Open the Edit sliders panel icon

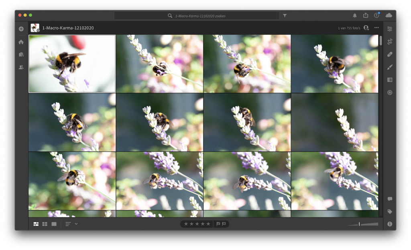tap(390, 29)
